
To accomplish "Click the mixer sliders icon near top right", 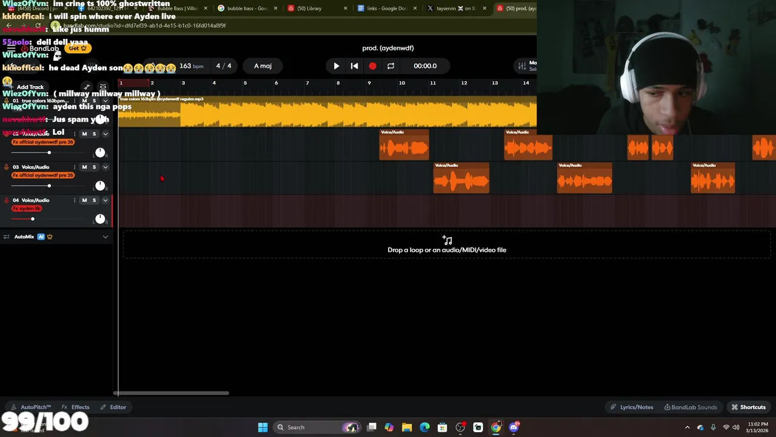I will 522,66.
